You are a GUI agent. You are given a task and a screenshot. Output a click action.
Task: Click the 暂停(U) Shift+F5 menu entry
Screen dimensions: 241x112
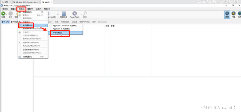click(x=33, y=15)
